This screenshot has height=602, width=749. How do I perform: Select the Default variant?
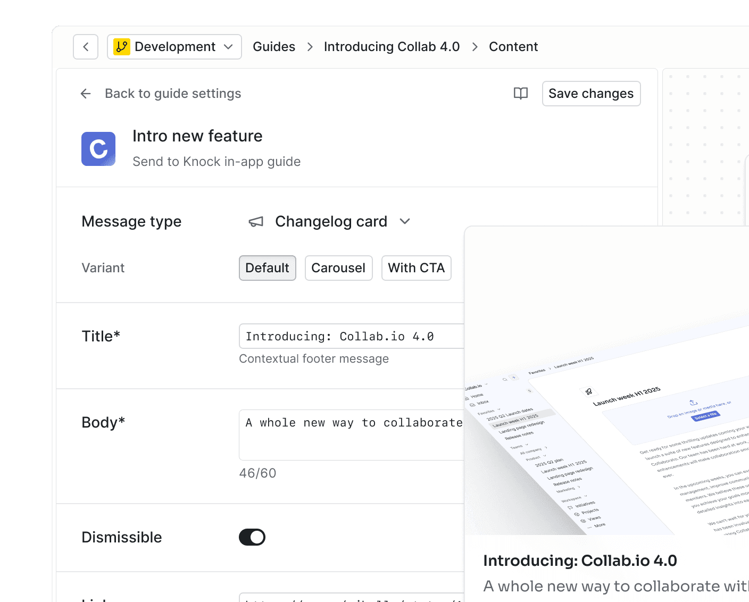click(268, 268)
